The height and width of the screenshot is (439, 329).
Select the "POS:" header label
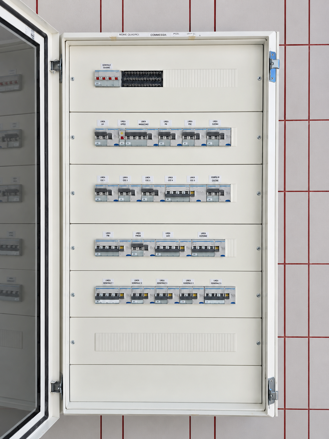pos(176,34)
